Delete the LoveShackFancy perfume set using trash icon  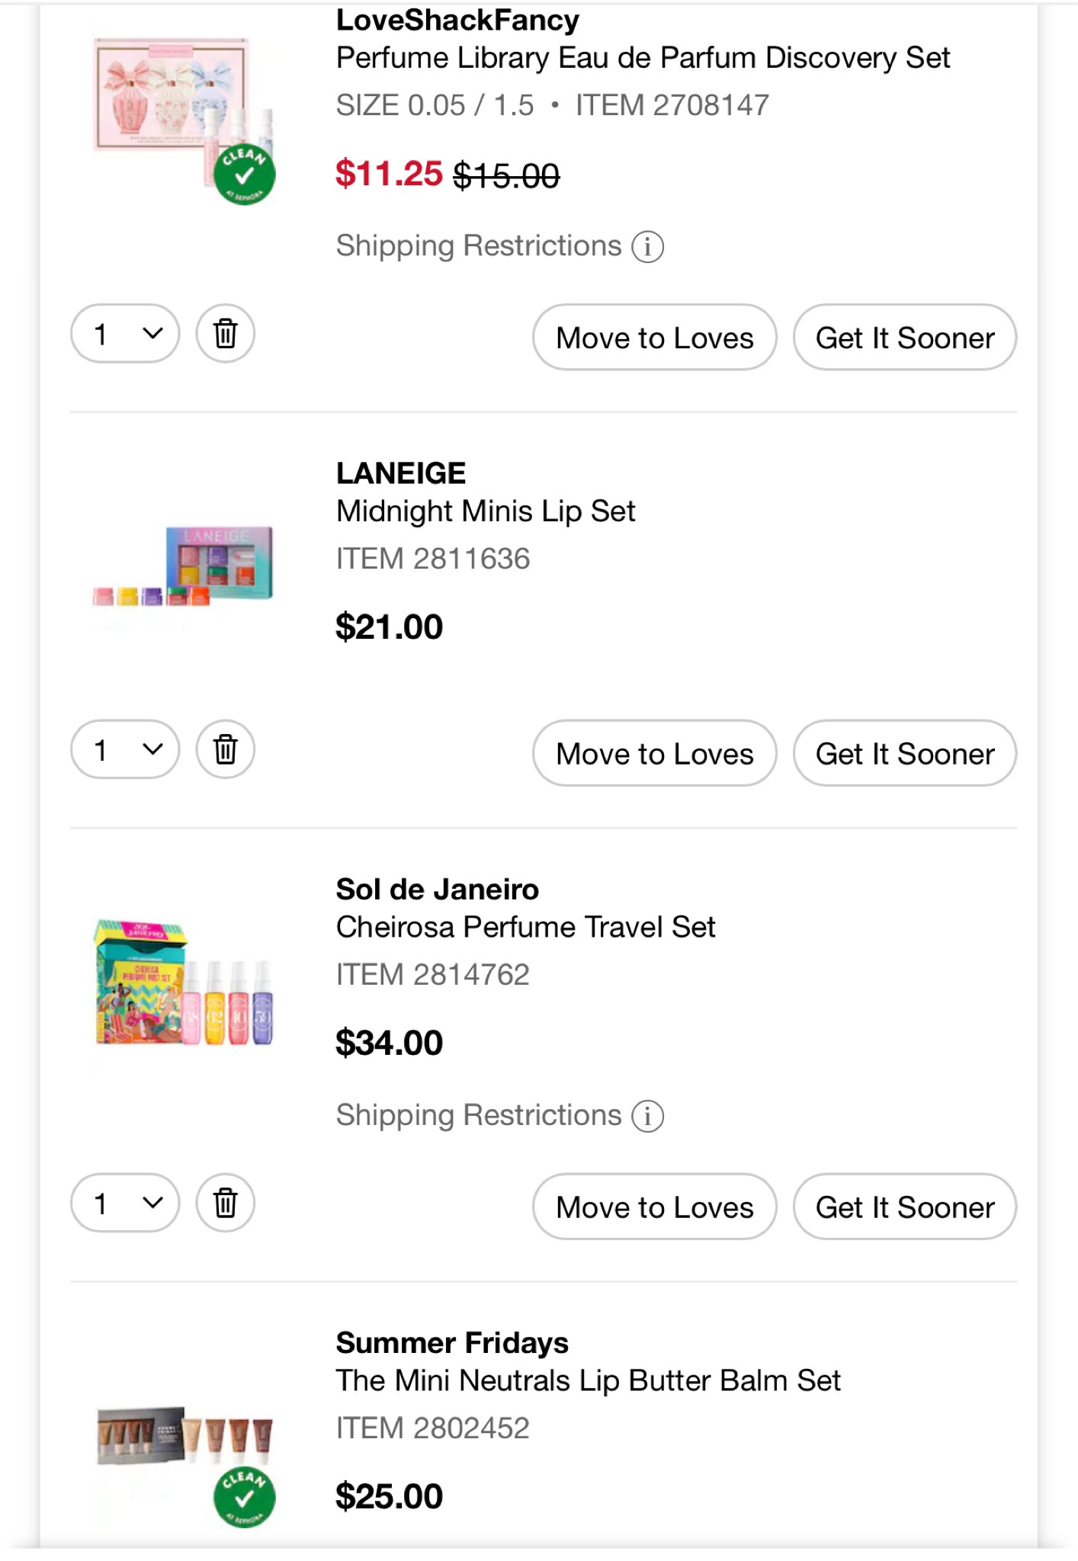point(223,333)
